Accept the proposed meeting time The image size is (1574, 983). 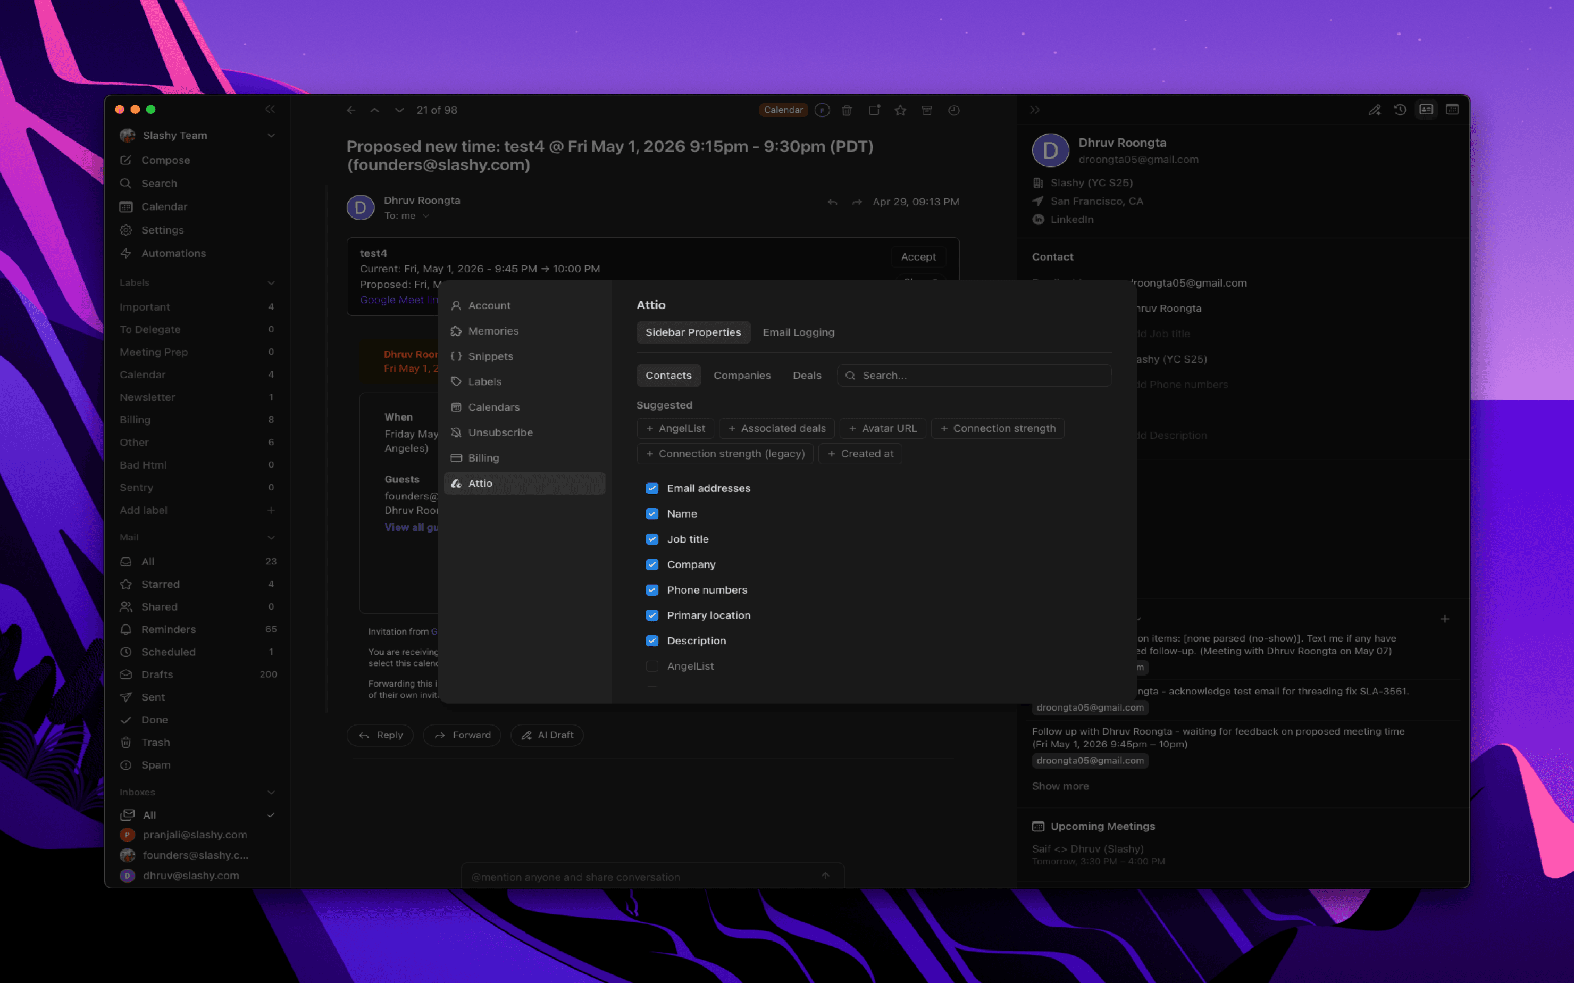click(x=918, y=257)
